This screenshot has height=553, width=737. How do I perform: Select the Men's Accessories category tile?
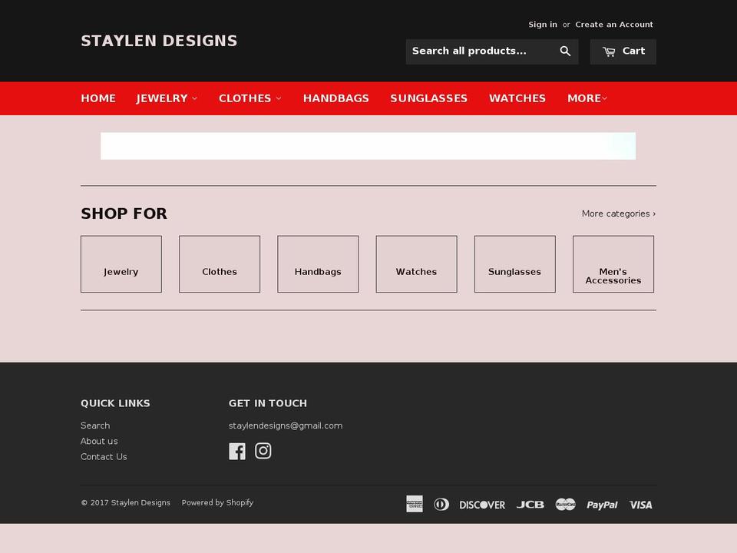(x=613, y=263)
